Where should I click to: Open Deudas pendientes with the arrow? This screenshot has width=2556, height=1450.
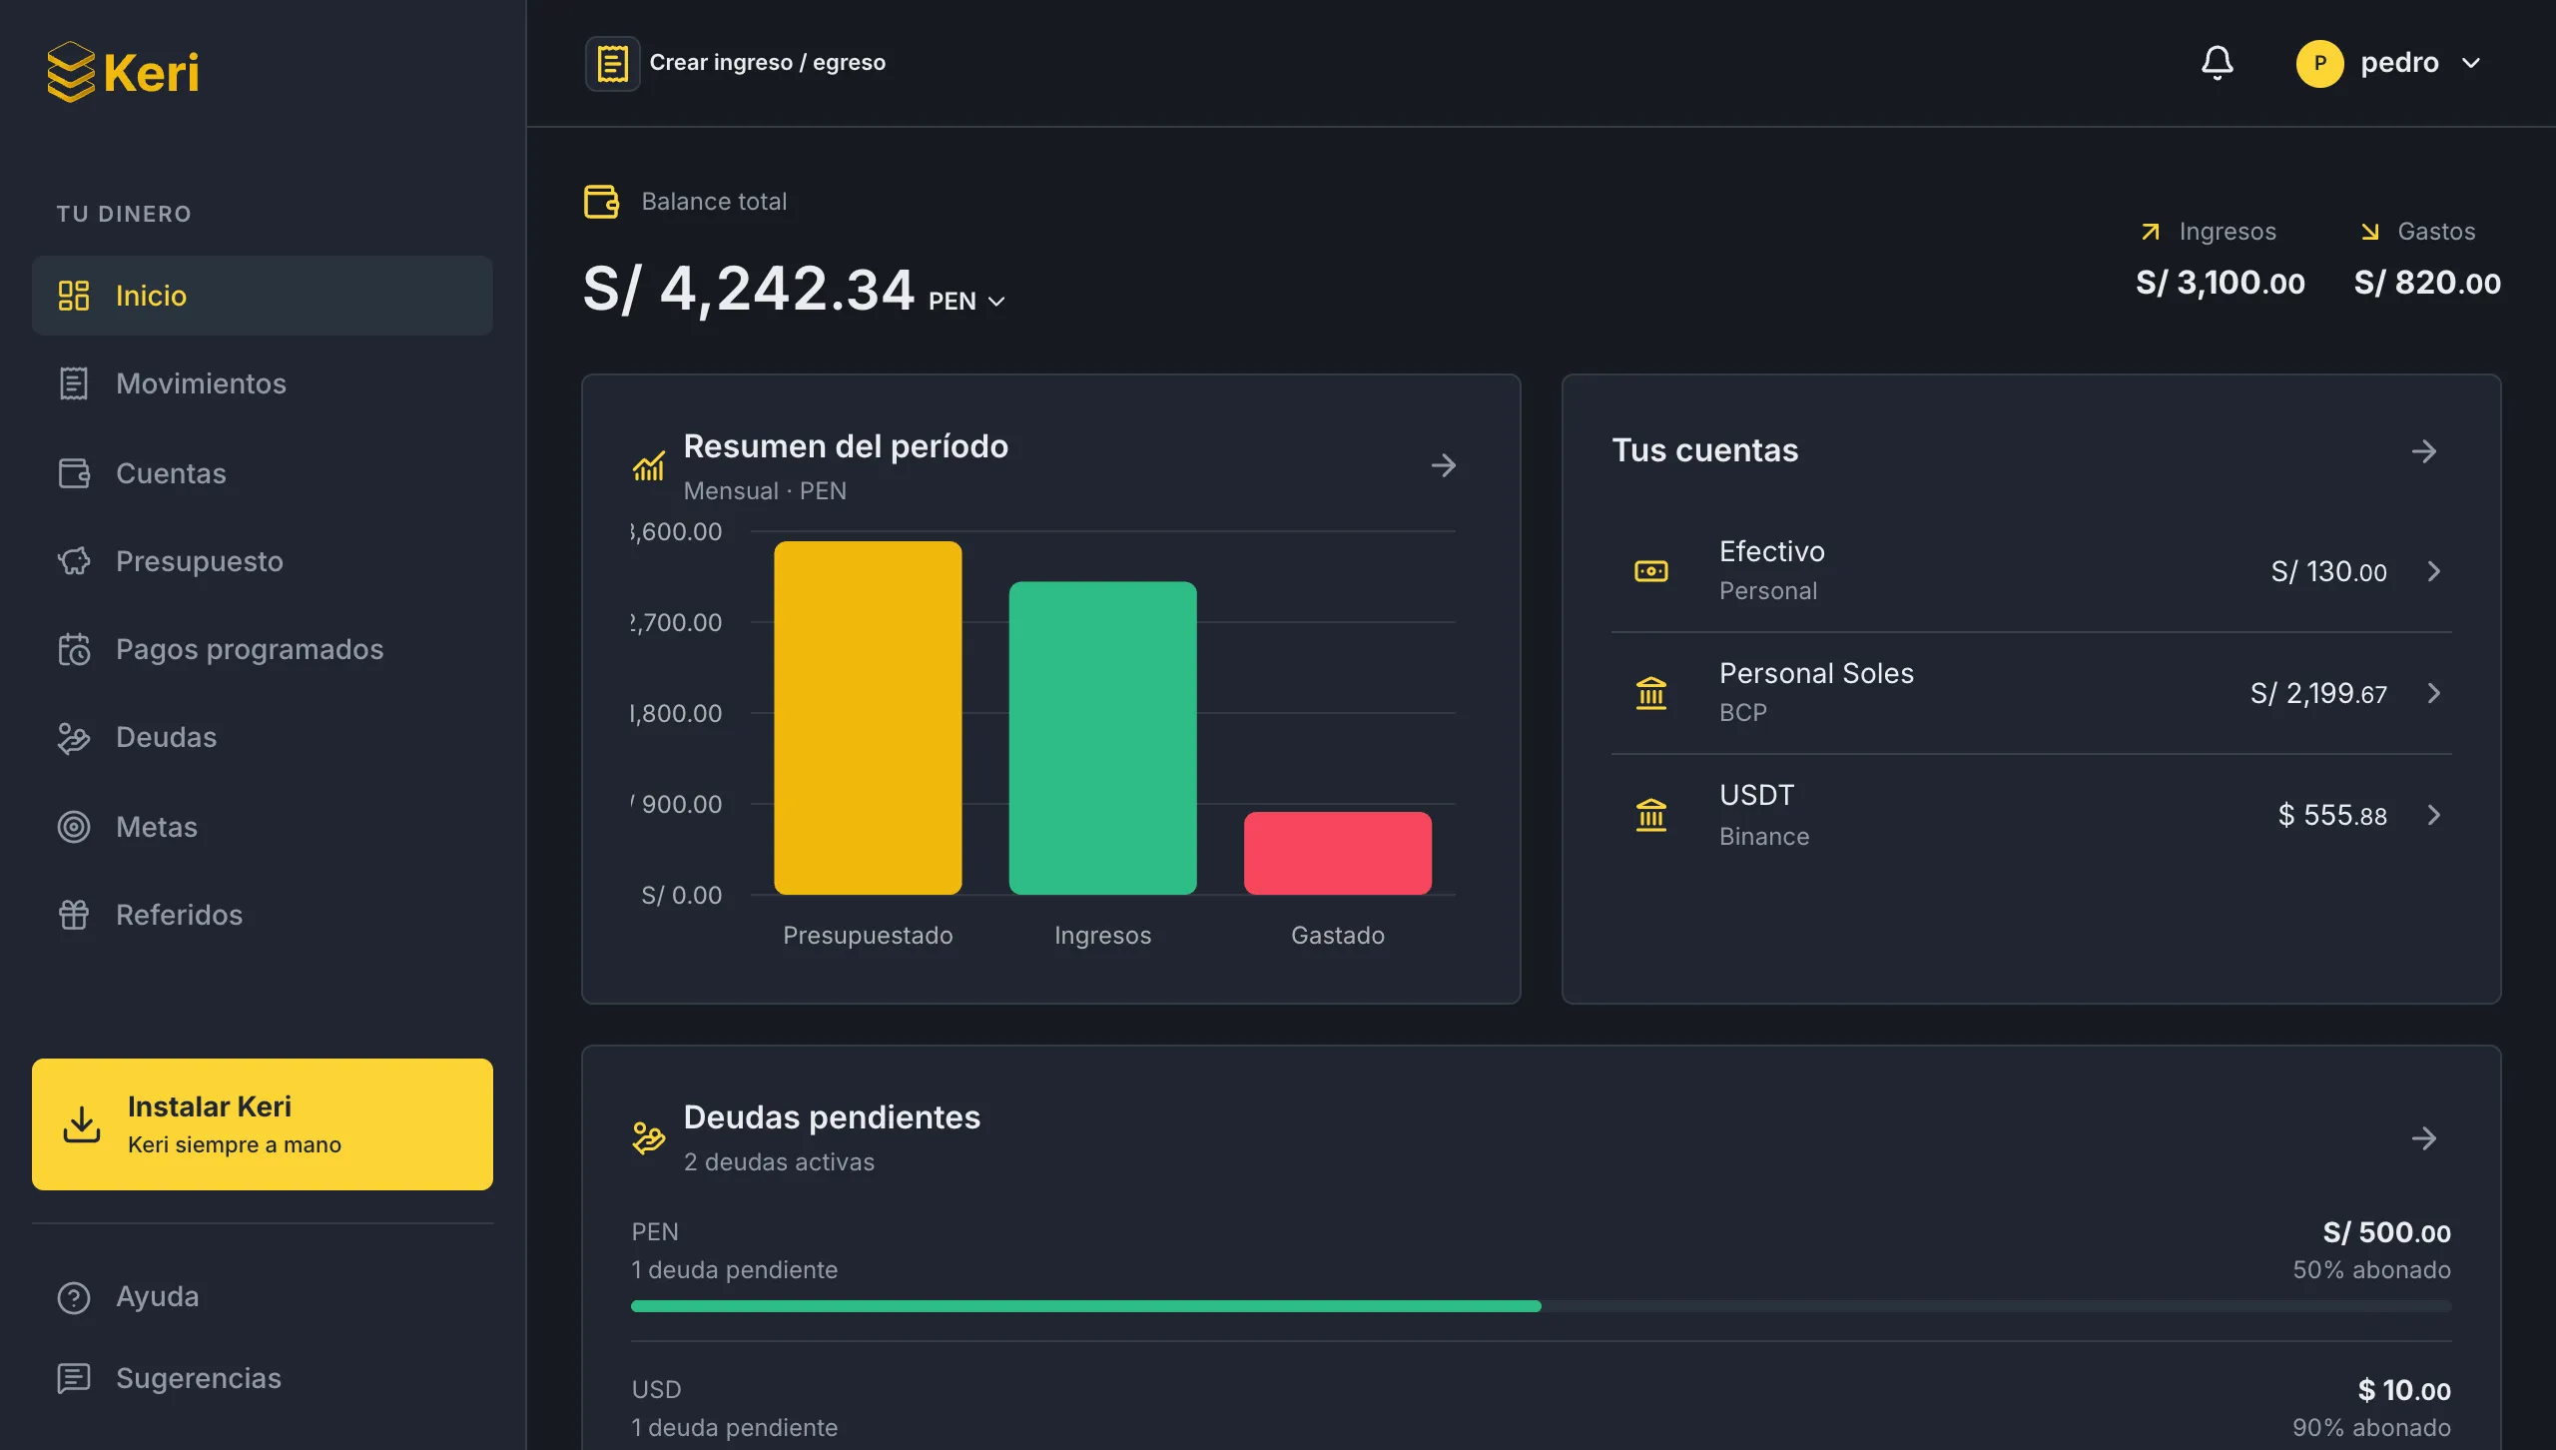[2423, 1138]
